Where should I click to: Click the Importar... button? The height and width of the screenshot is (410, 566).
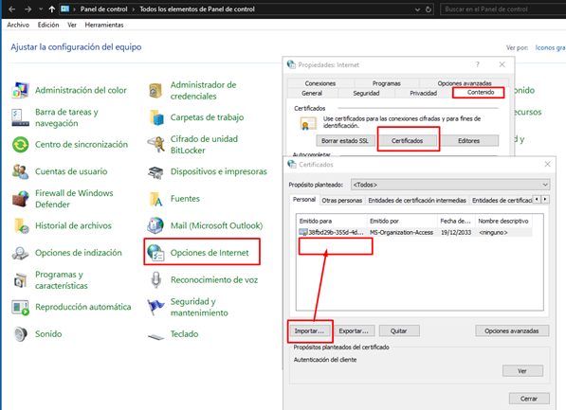point(309,330)
